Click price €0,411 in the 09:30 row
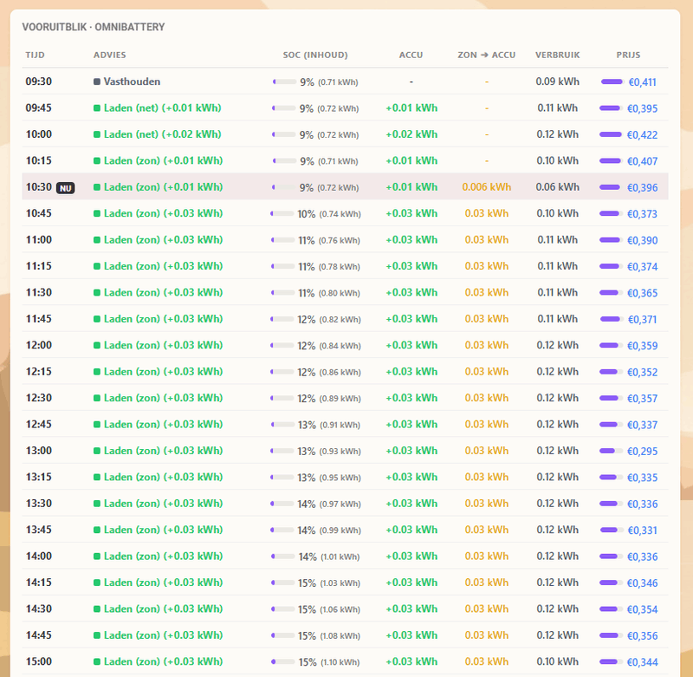The height and width of the screenshot is (677, 693). (x=642, y=81)
